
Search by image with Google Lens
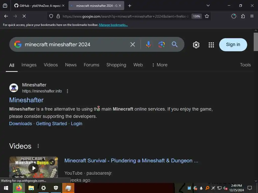162,44
